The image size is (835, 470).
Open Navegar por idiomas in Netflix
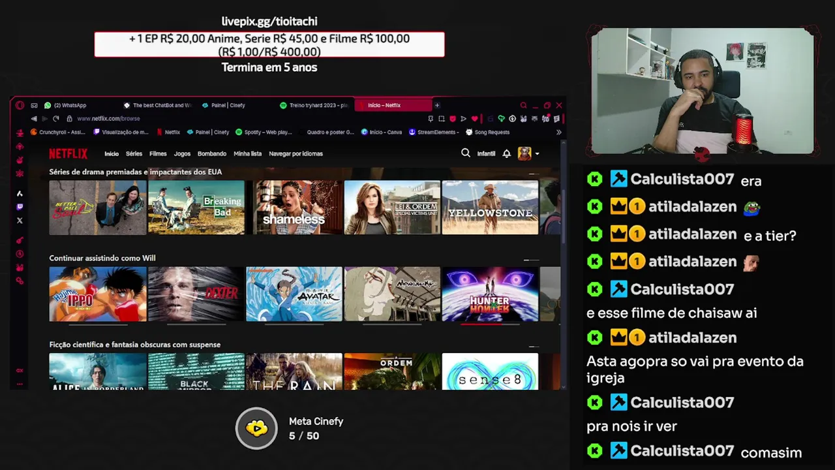[296, 153]
